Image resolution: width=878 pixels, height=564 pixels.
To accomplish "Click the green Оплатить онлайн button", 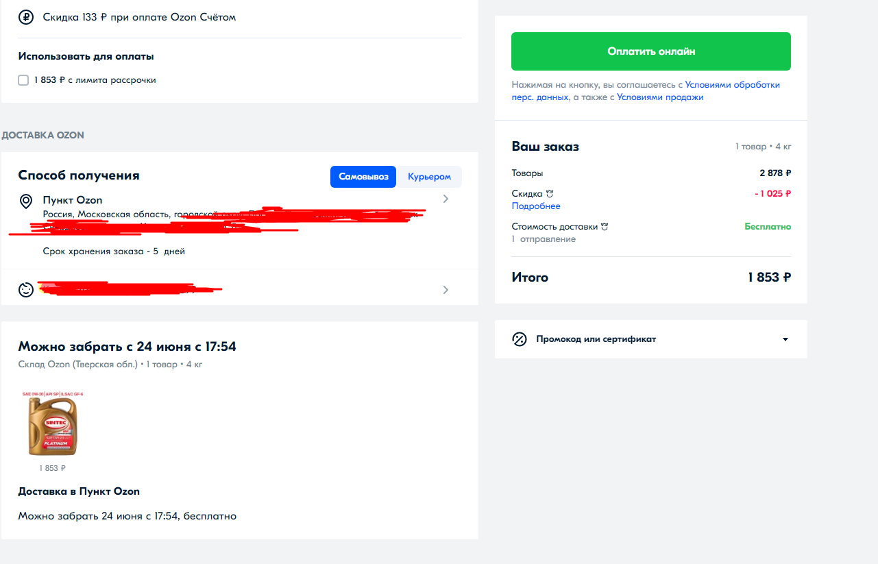I will coord(651,51).
